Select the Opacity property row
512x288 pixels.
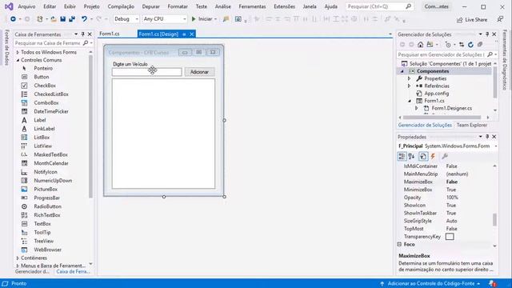click(446, 198)
